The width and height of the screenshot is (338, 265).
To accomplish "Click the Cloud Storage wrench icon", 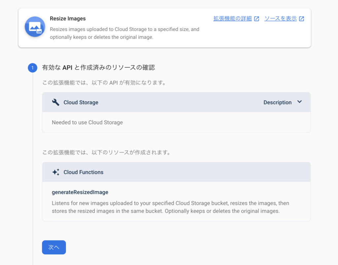I will tap(55, 102).
